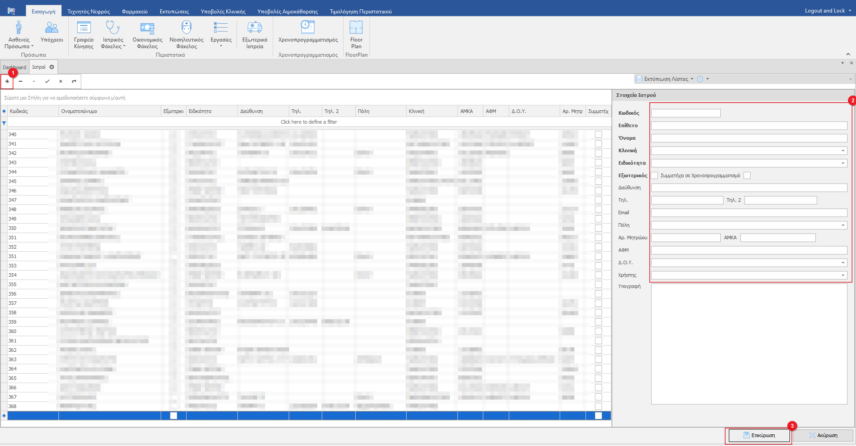Expand the Κλινική dropdown

pyautogui.click(x=843, y=151)
